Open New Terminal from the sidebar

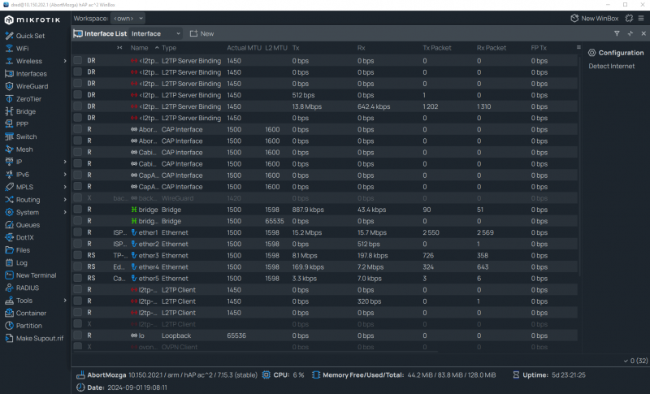tap(35, 275)
